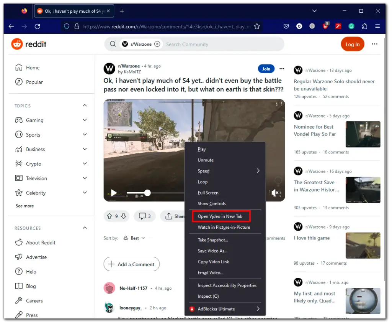
Task: Click the upvote arrow on the post
Action: [x=109, y=216]
